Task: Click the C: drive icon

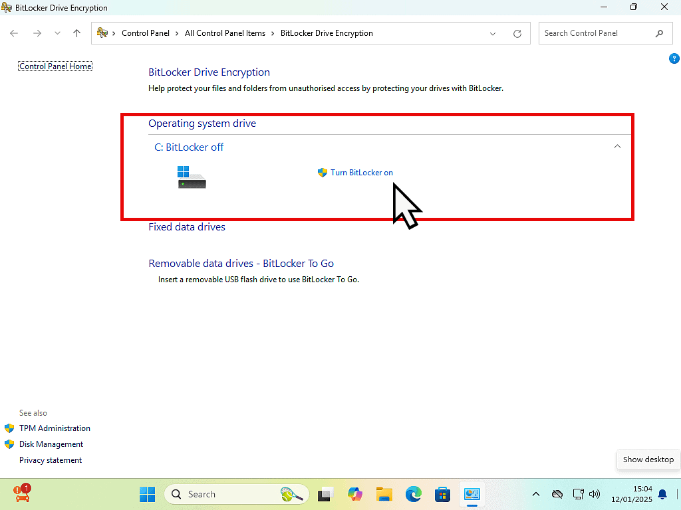Action: [192, 177]
